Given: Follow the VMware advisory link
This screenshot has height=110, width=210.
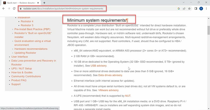Looking at the screenshot, I should pos(108,90).
